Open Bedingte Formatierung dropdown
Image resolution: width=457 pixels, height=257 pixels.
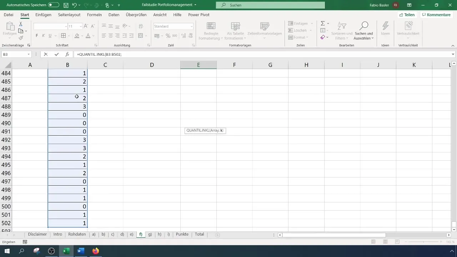click(x=211, y=31)
